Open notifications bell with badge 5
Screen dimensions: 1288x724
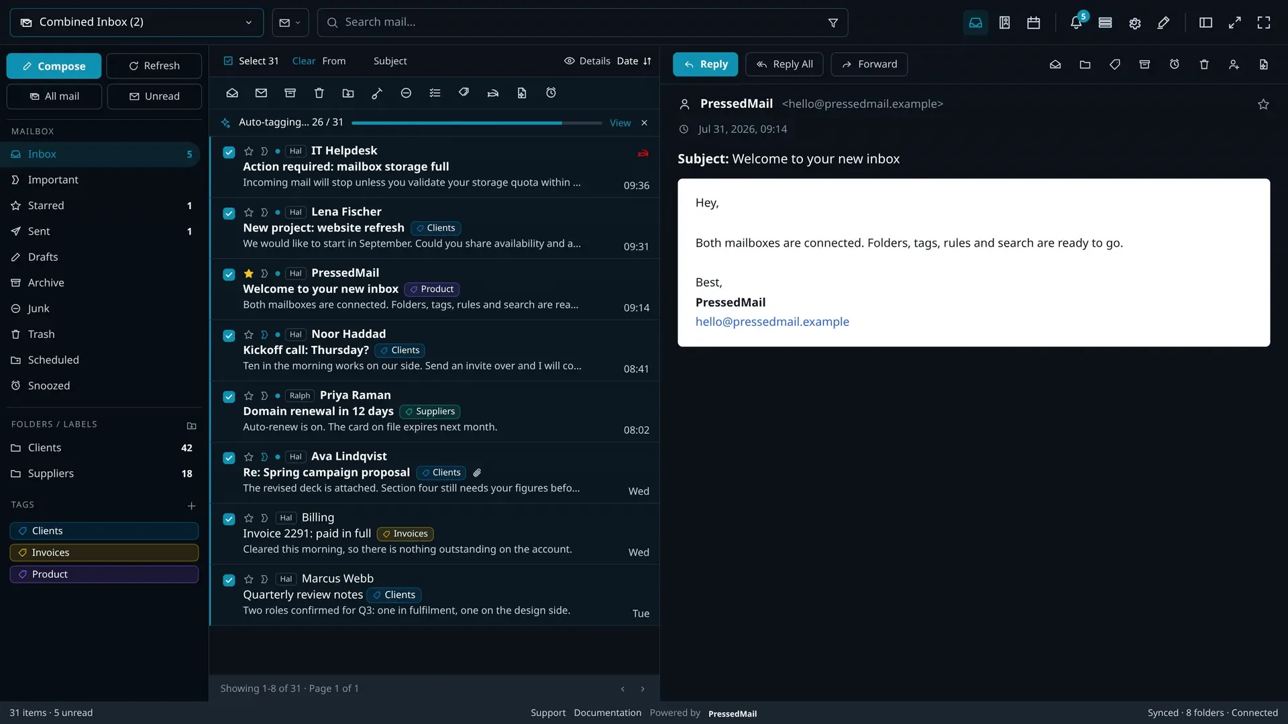[1076, 23]
